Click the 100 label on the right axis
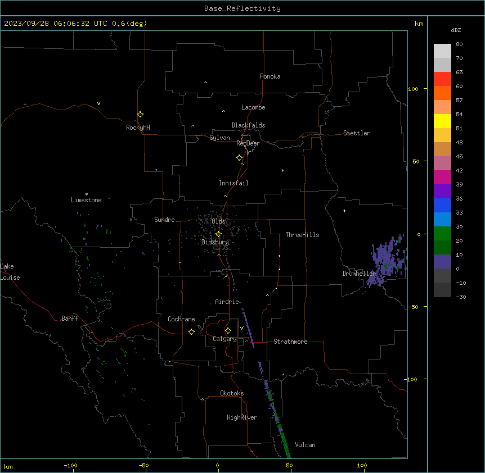The width and height of the screenshot is (485, 473). click(413, 89)
